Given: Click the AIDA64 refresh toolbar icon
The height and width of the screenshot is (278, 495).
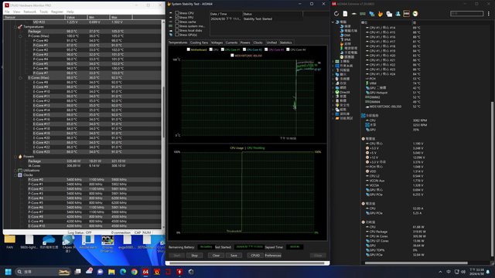Looking at the screenshot, I should [336, 14].
